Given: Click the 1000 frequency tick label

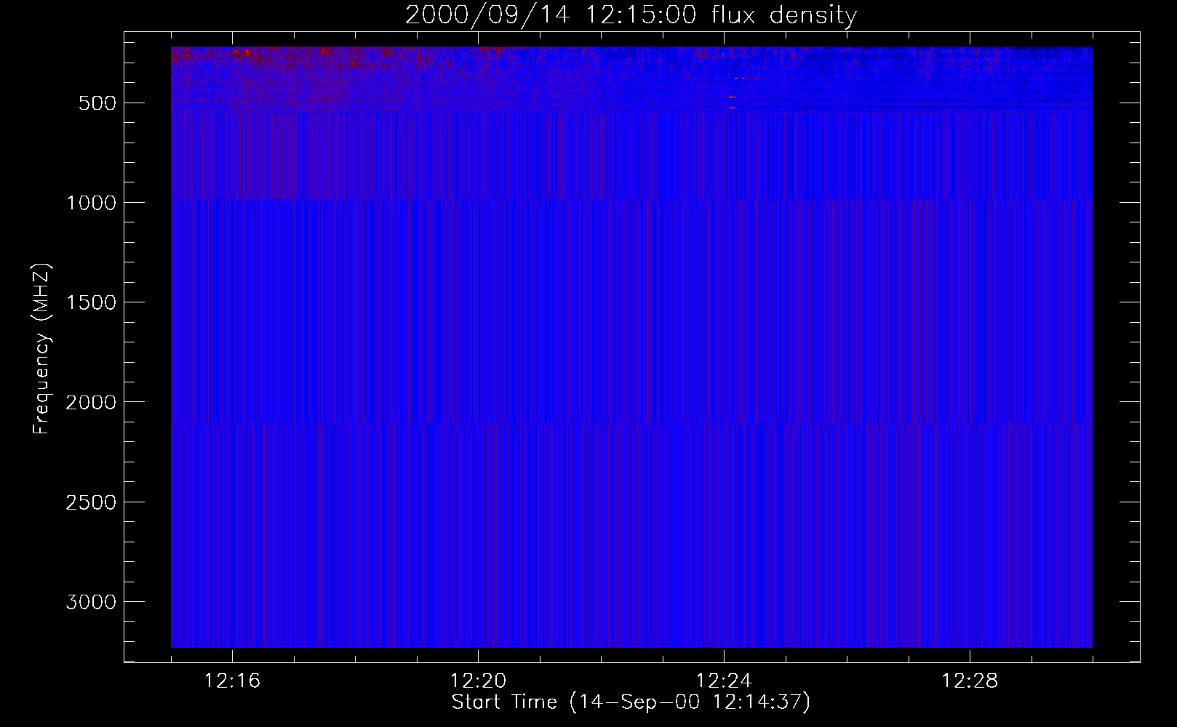Looking at the screenshot, I should pos(91,203).
